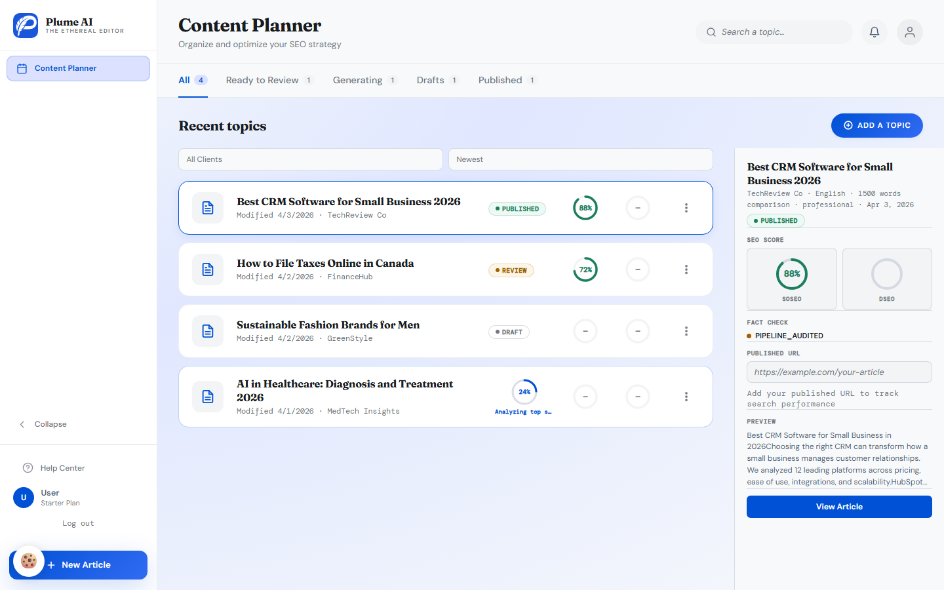The width and height of the screenshot is (944, 590).
Task: Click the Help Center question mark icon
Action: click(x=28, y=467)
